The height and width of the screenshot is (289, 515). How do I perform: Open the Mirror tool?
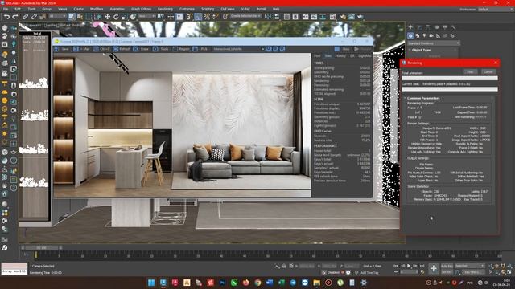pyautogui.click(x=268, y=17)
